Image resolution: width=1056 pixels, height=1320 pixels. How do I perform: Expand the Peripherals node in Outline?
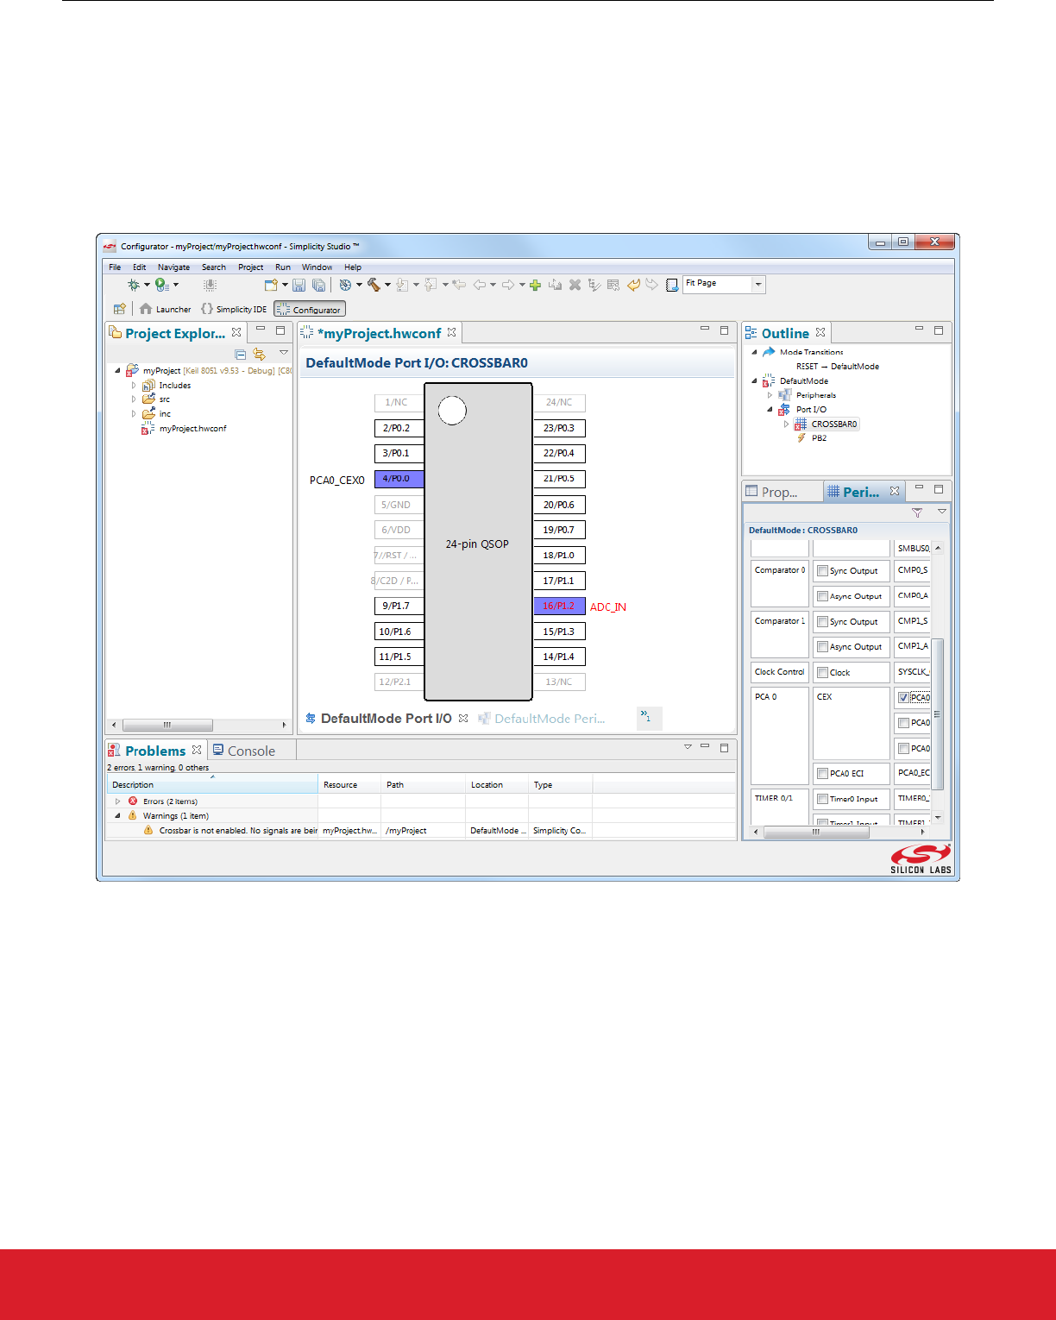pos(770,395)
